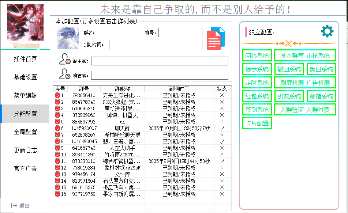Open 入群验证-入群付费 settings

tap(305, 109)
